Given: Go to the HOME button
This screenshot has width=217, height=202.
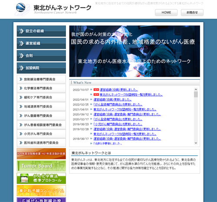Looking at the screenshot, I should coord(166,13).
